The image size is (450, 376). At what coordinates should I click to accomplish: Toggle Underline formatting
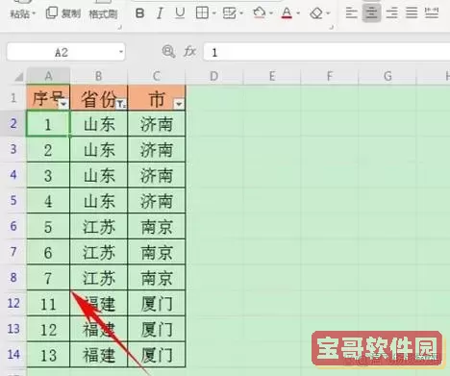tap(180, 13)
